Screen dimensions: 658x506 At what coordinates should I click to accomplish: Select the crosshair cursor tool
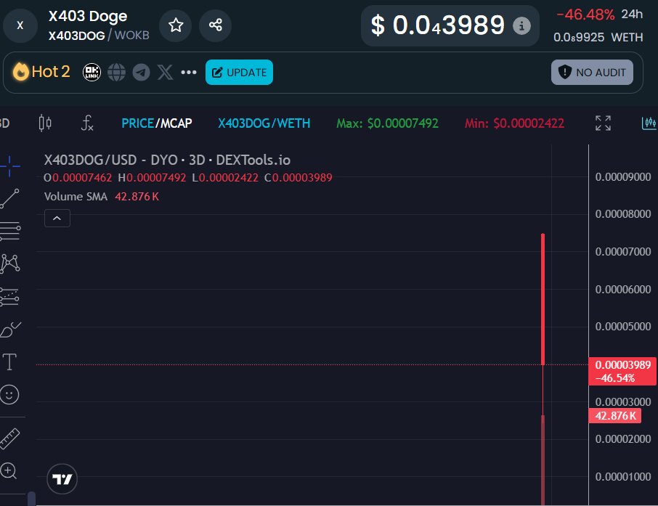pyautogui.click(x=9, y=166)
